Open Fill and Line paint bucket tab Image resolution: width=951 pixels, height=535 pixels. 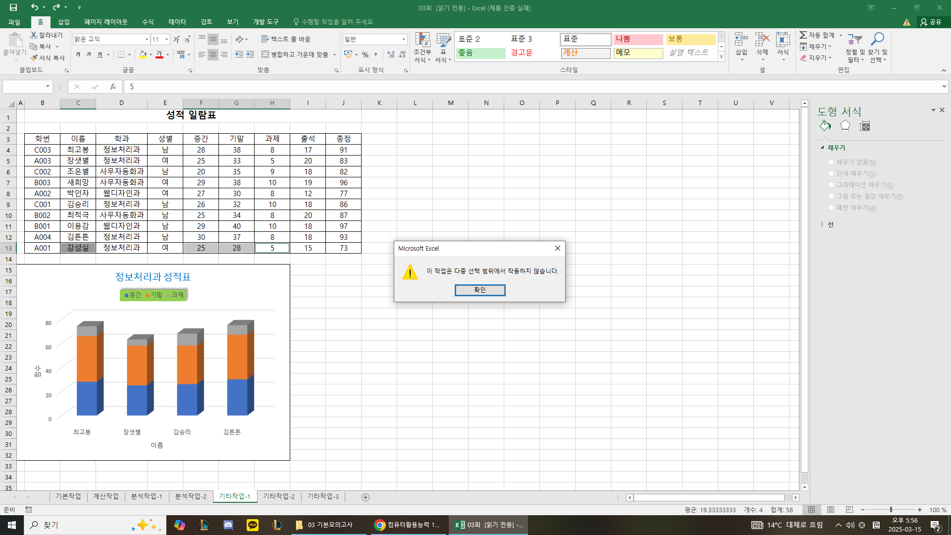pos(825,126)
